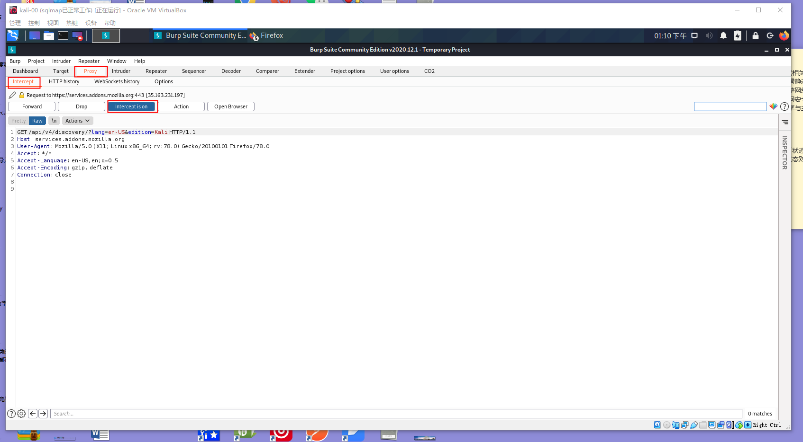
Task: Open the Project menu
Action: (36, 61)
